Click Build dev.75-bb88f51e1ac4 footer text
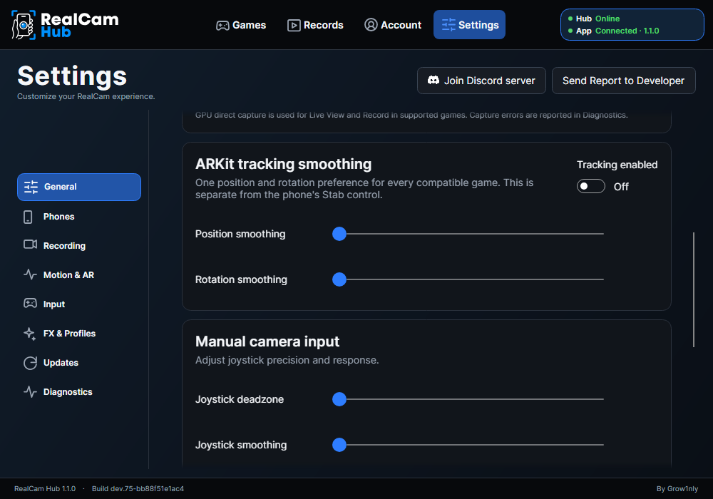 point(138,488)
